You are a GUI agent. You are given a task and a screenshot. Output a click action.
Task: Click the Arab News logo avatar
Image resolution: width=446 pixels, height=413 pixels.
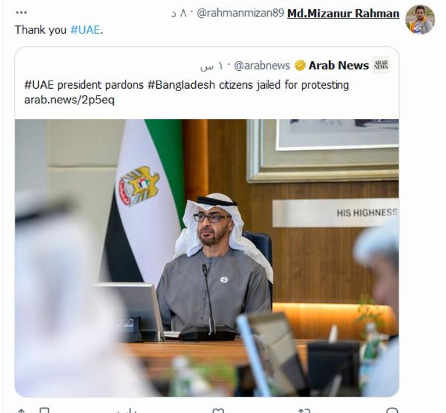pos(381,65)
